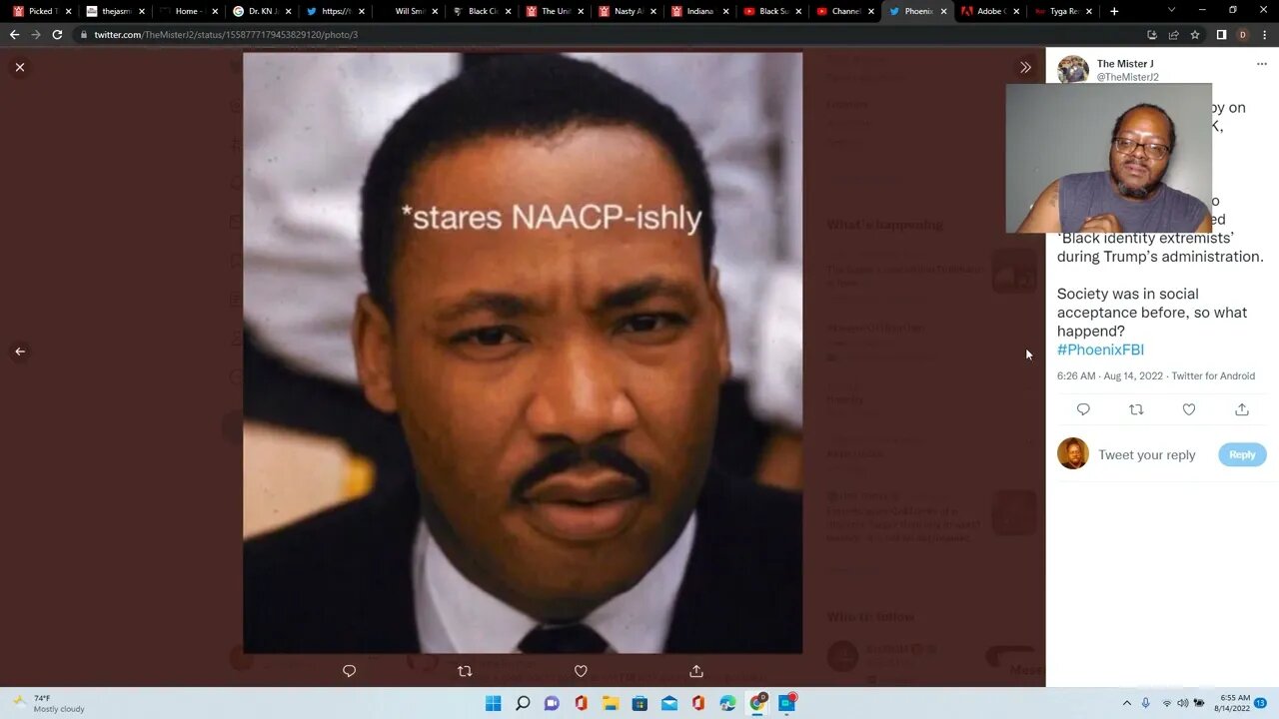Share icon in the tweet sidebar
Viewport: 1279px width, 719px height.
pyautogui.click(x=1242, y=409)
